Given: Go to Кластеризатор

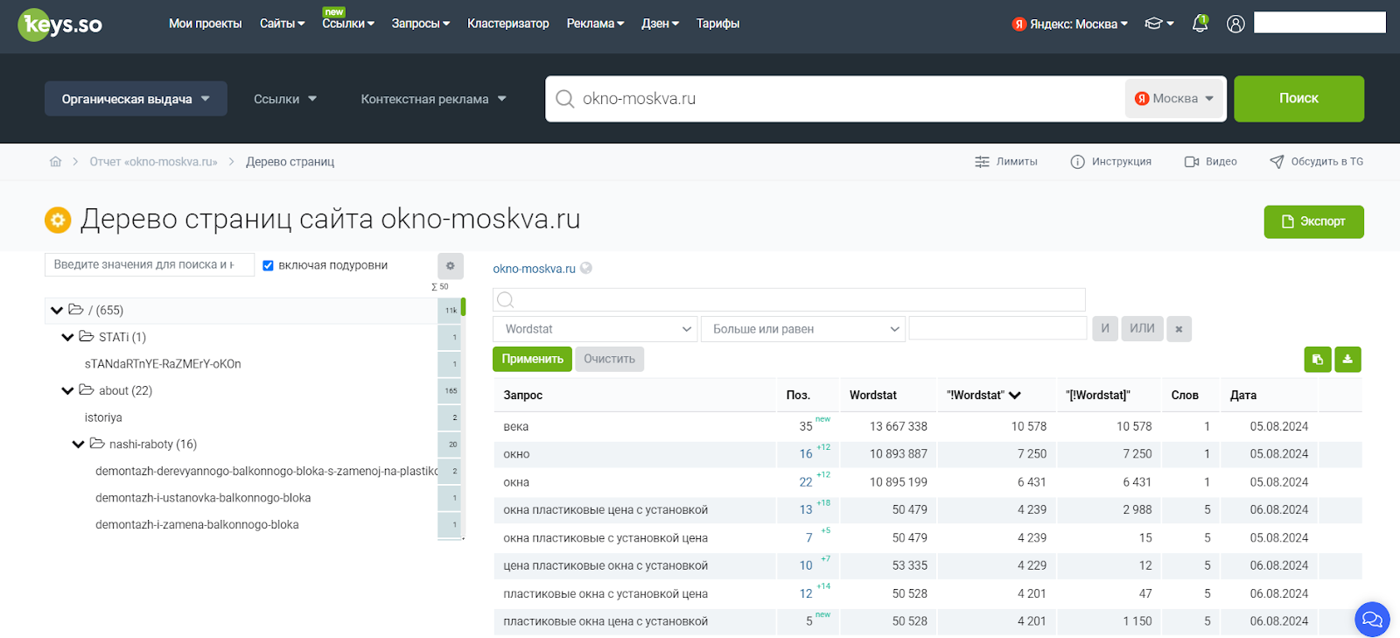Looking at the screenshot, I should [508, 24].
